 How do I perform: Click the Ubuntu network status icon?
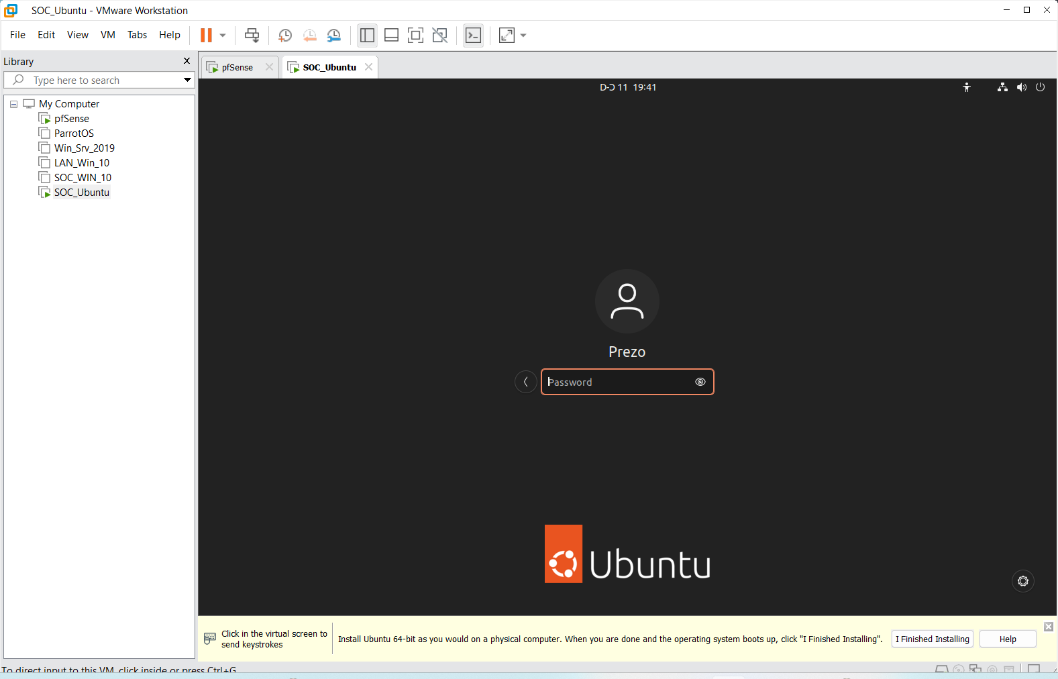click(1002, 87)
